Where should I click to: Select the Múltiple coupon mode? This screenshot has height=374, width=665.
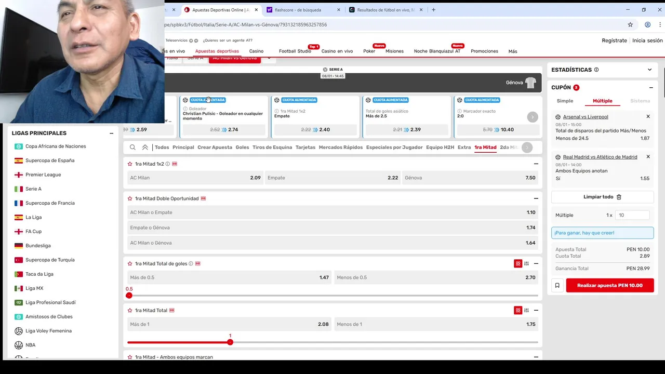coord(603,101)
